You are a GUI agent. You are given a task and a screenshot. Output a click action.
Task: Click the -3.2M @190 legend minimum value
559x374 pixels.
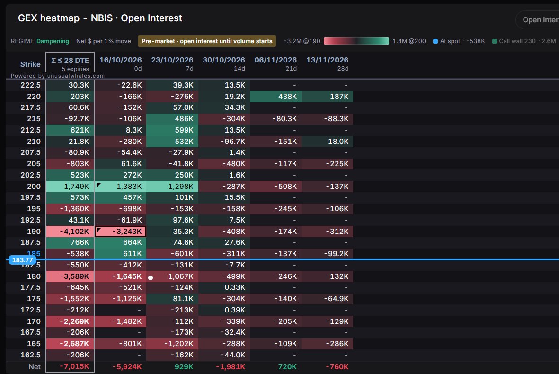point(302,41)
